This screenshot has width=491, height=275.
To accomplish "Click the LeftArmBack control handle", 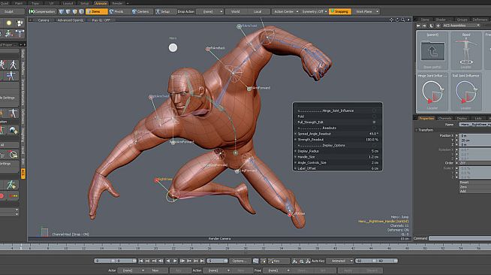I will coord(208,49).
